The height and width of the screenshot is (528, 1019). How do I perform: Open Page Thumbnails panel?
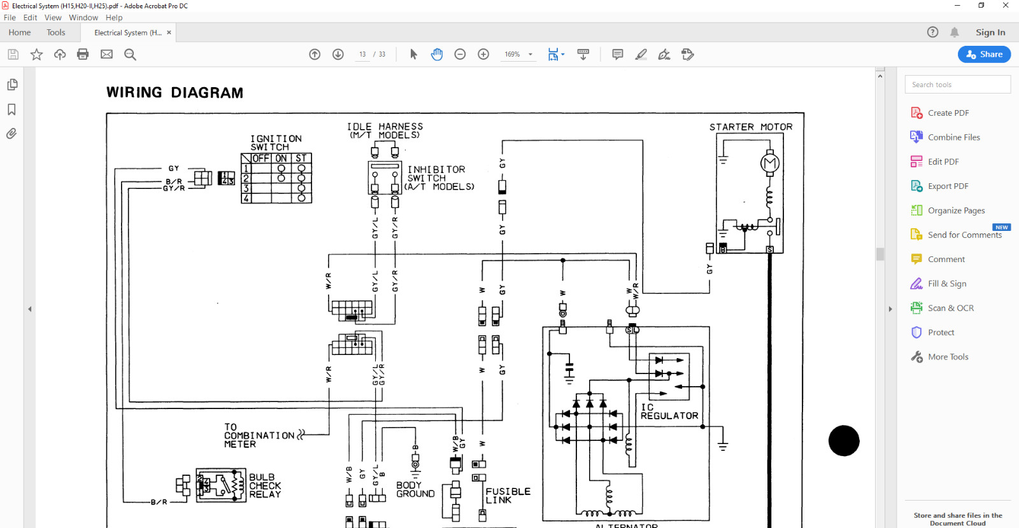11,85
